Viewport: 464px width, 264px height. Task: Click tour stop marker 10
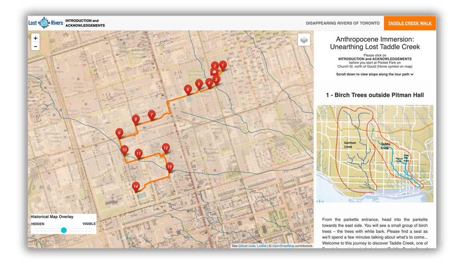(124, 149)
